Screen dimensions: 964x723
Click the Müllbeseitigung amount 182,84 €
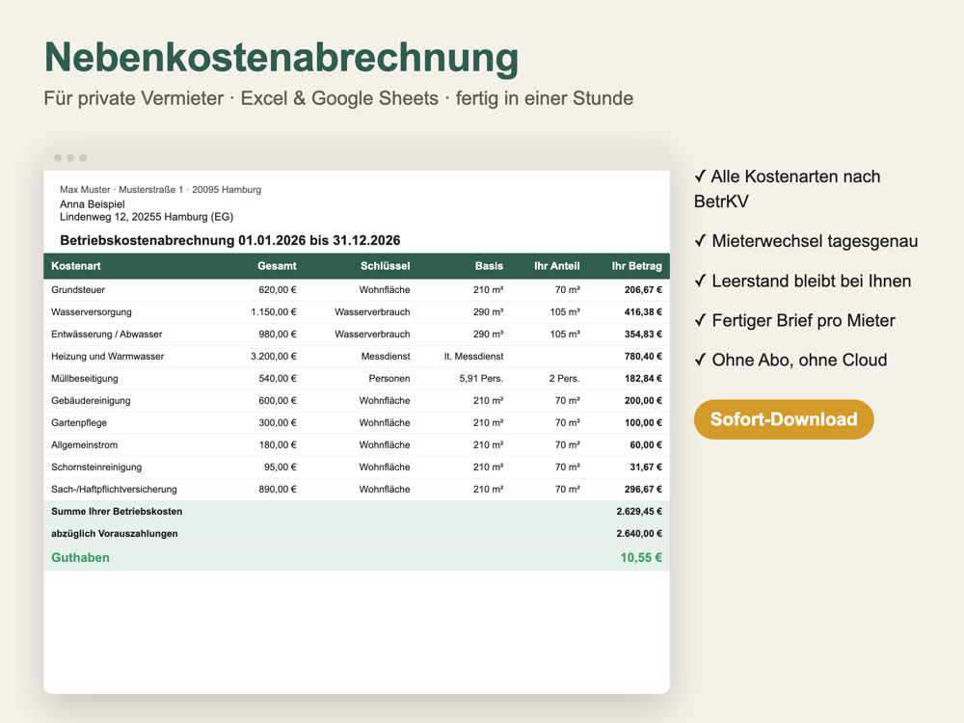[x=643, y=378]
